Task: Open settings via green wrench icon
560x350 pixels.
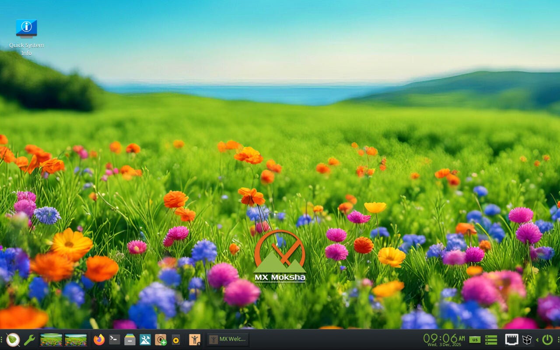Action: pos(29,340)
